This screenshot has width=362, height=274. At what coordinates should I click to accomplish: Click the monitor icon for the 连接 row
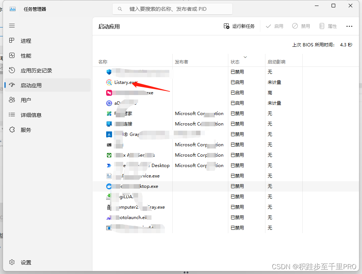[109, 124]
